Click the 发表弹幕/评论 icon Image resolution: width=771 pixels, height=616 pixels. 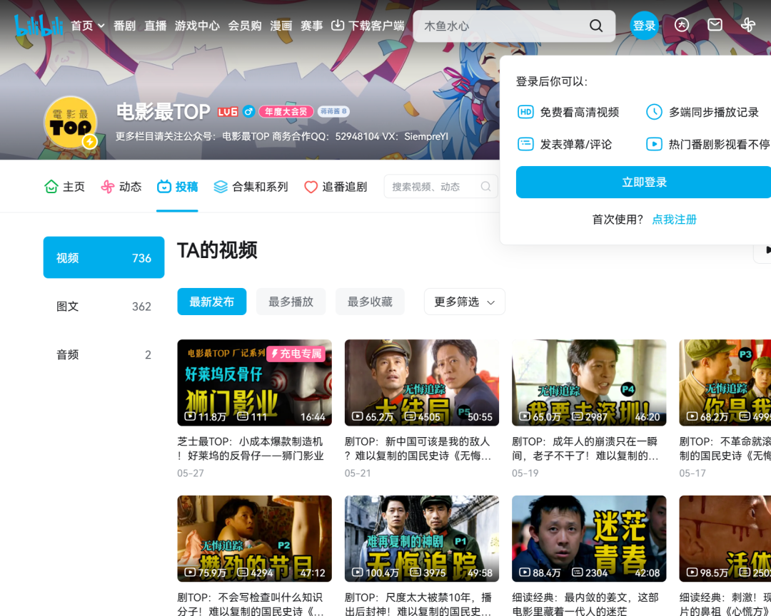pos(525,144)
